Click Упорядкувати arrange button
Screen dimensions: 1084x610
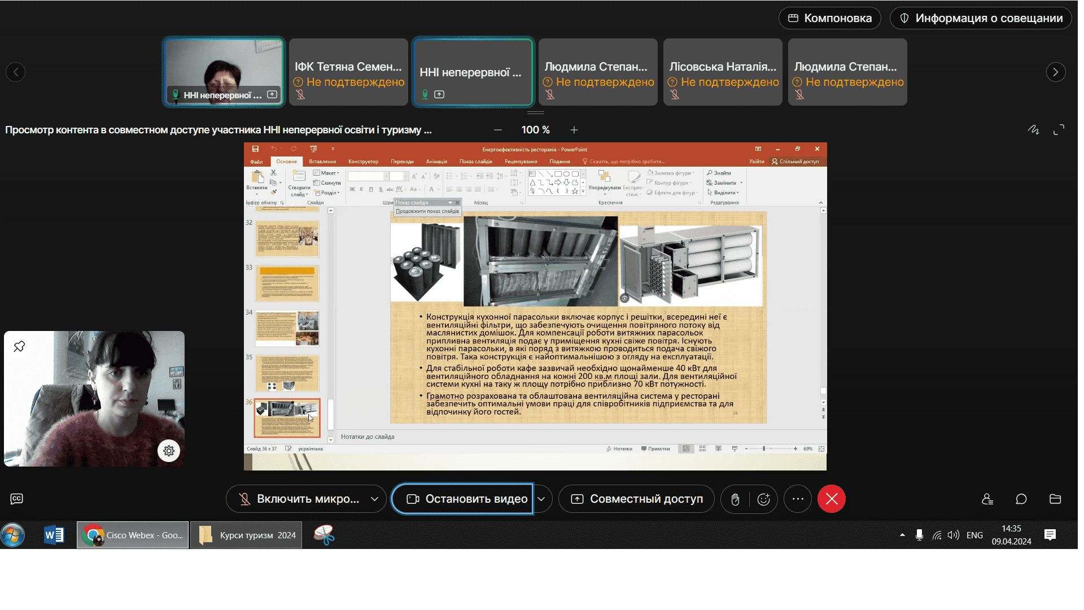[604, 182]
